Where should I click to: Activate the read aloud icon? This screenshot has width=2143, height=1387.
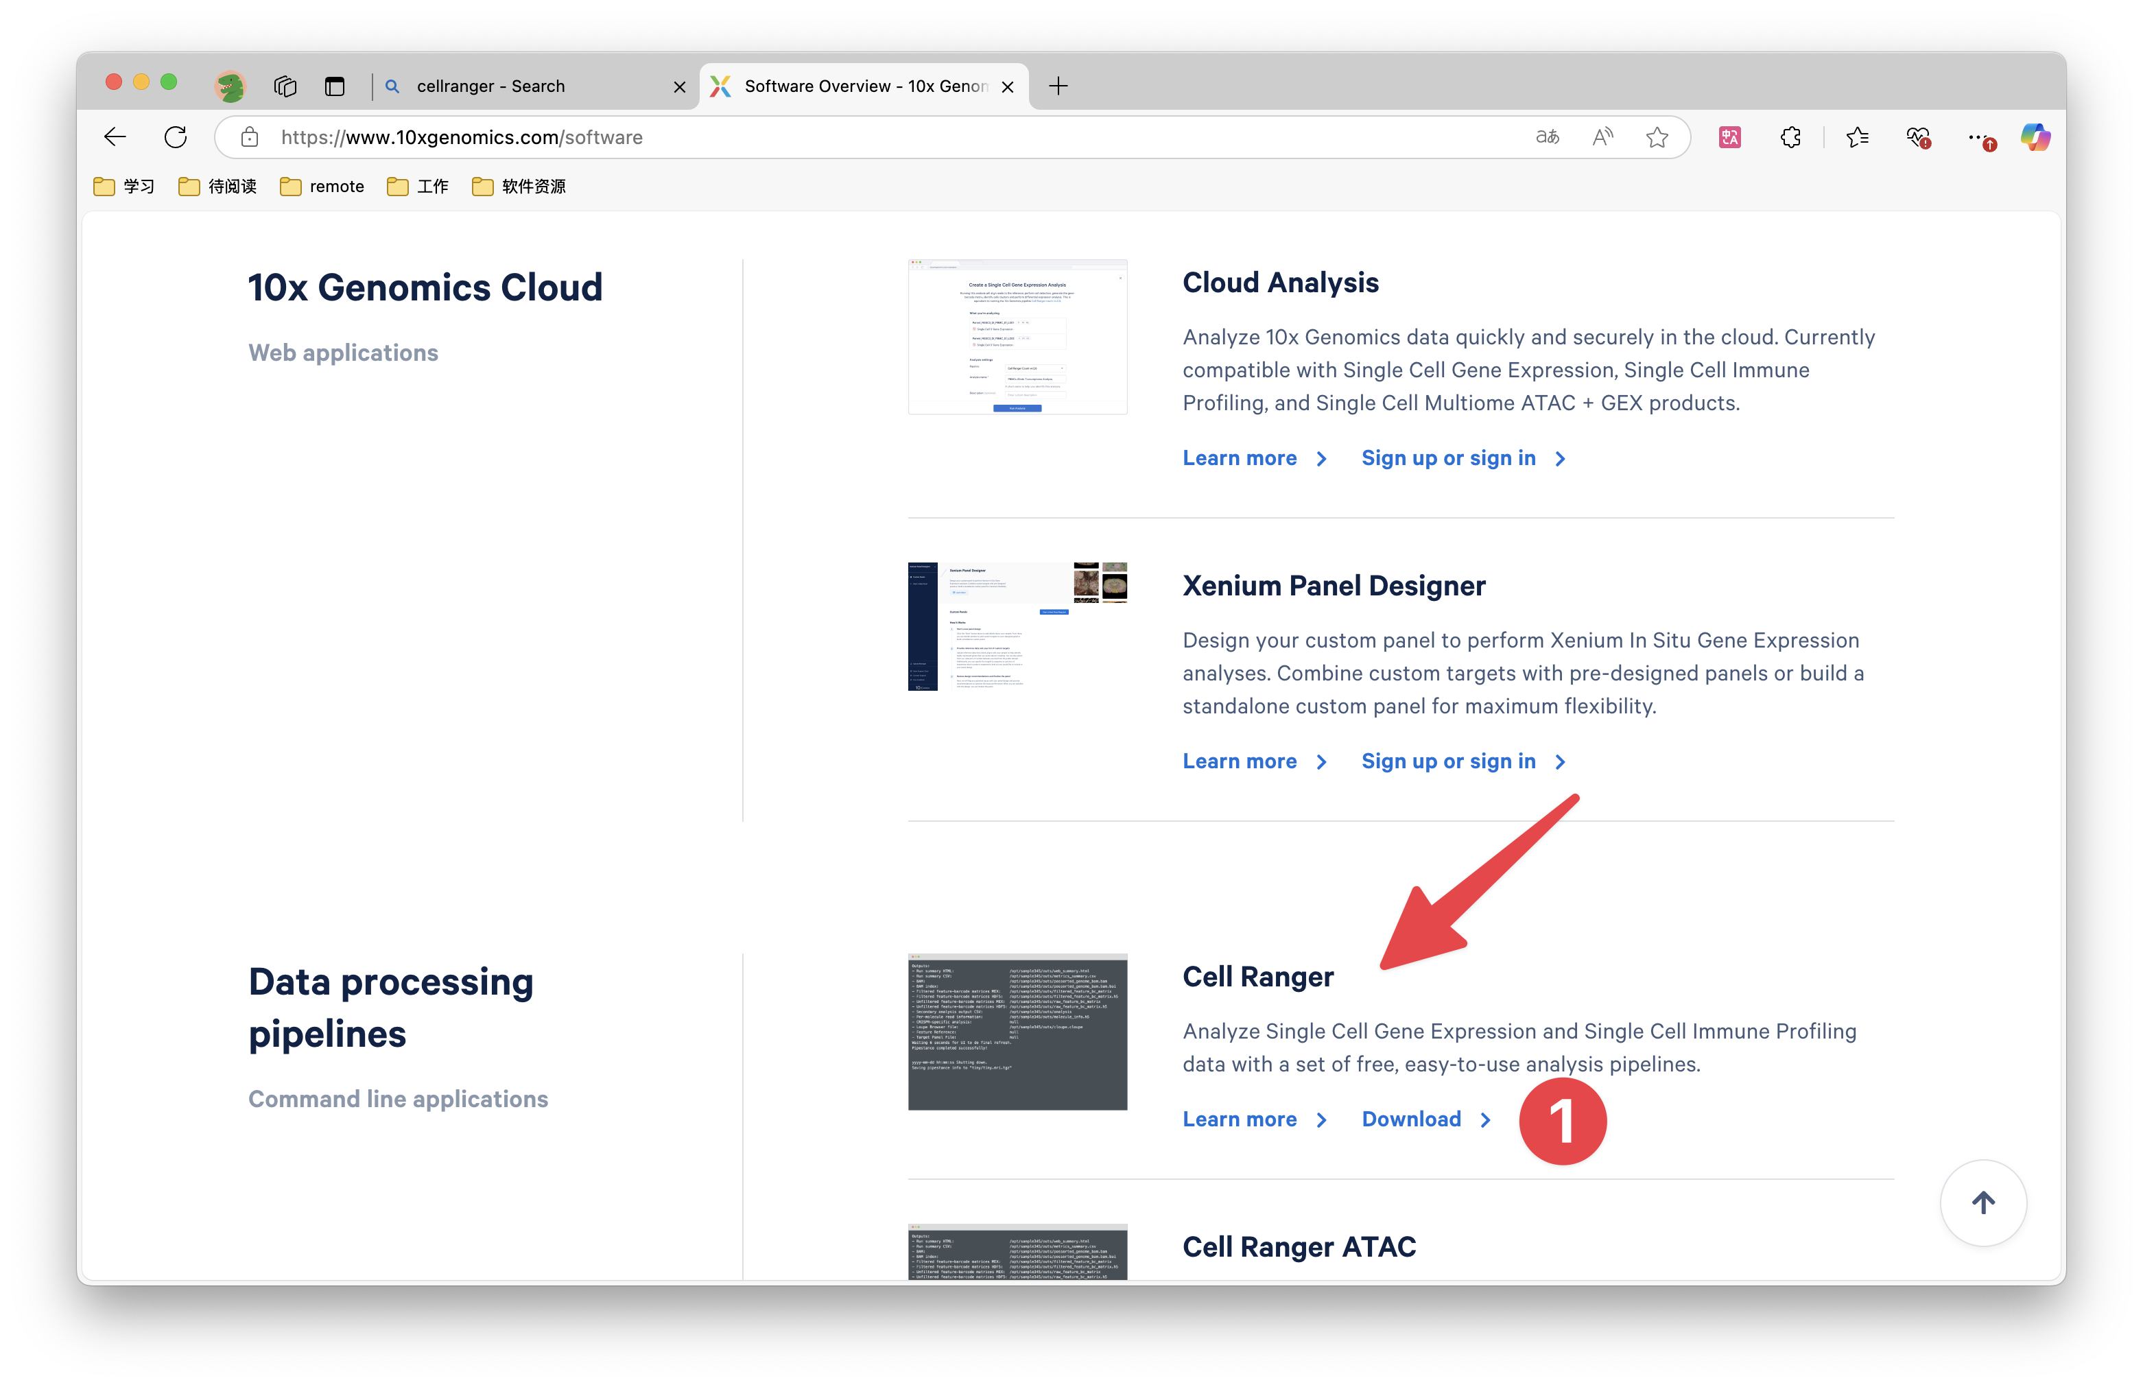pos(1602,137)
